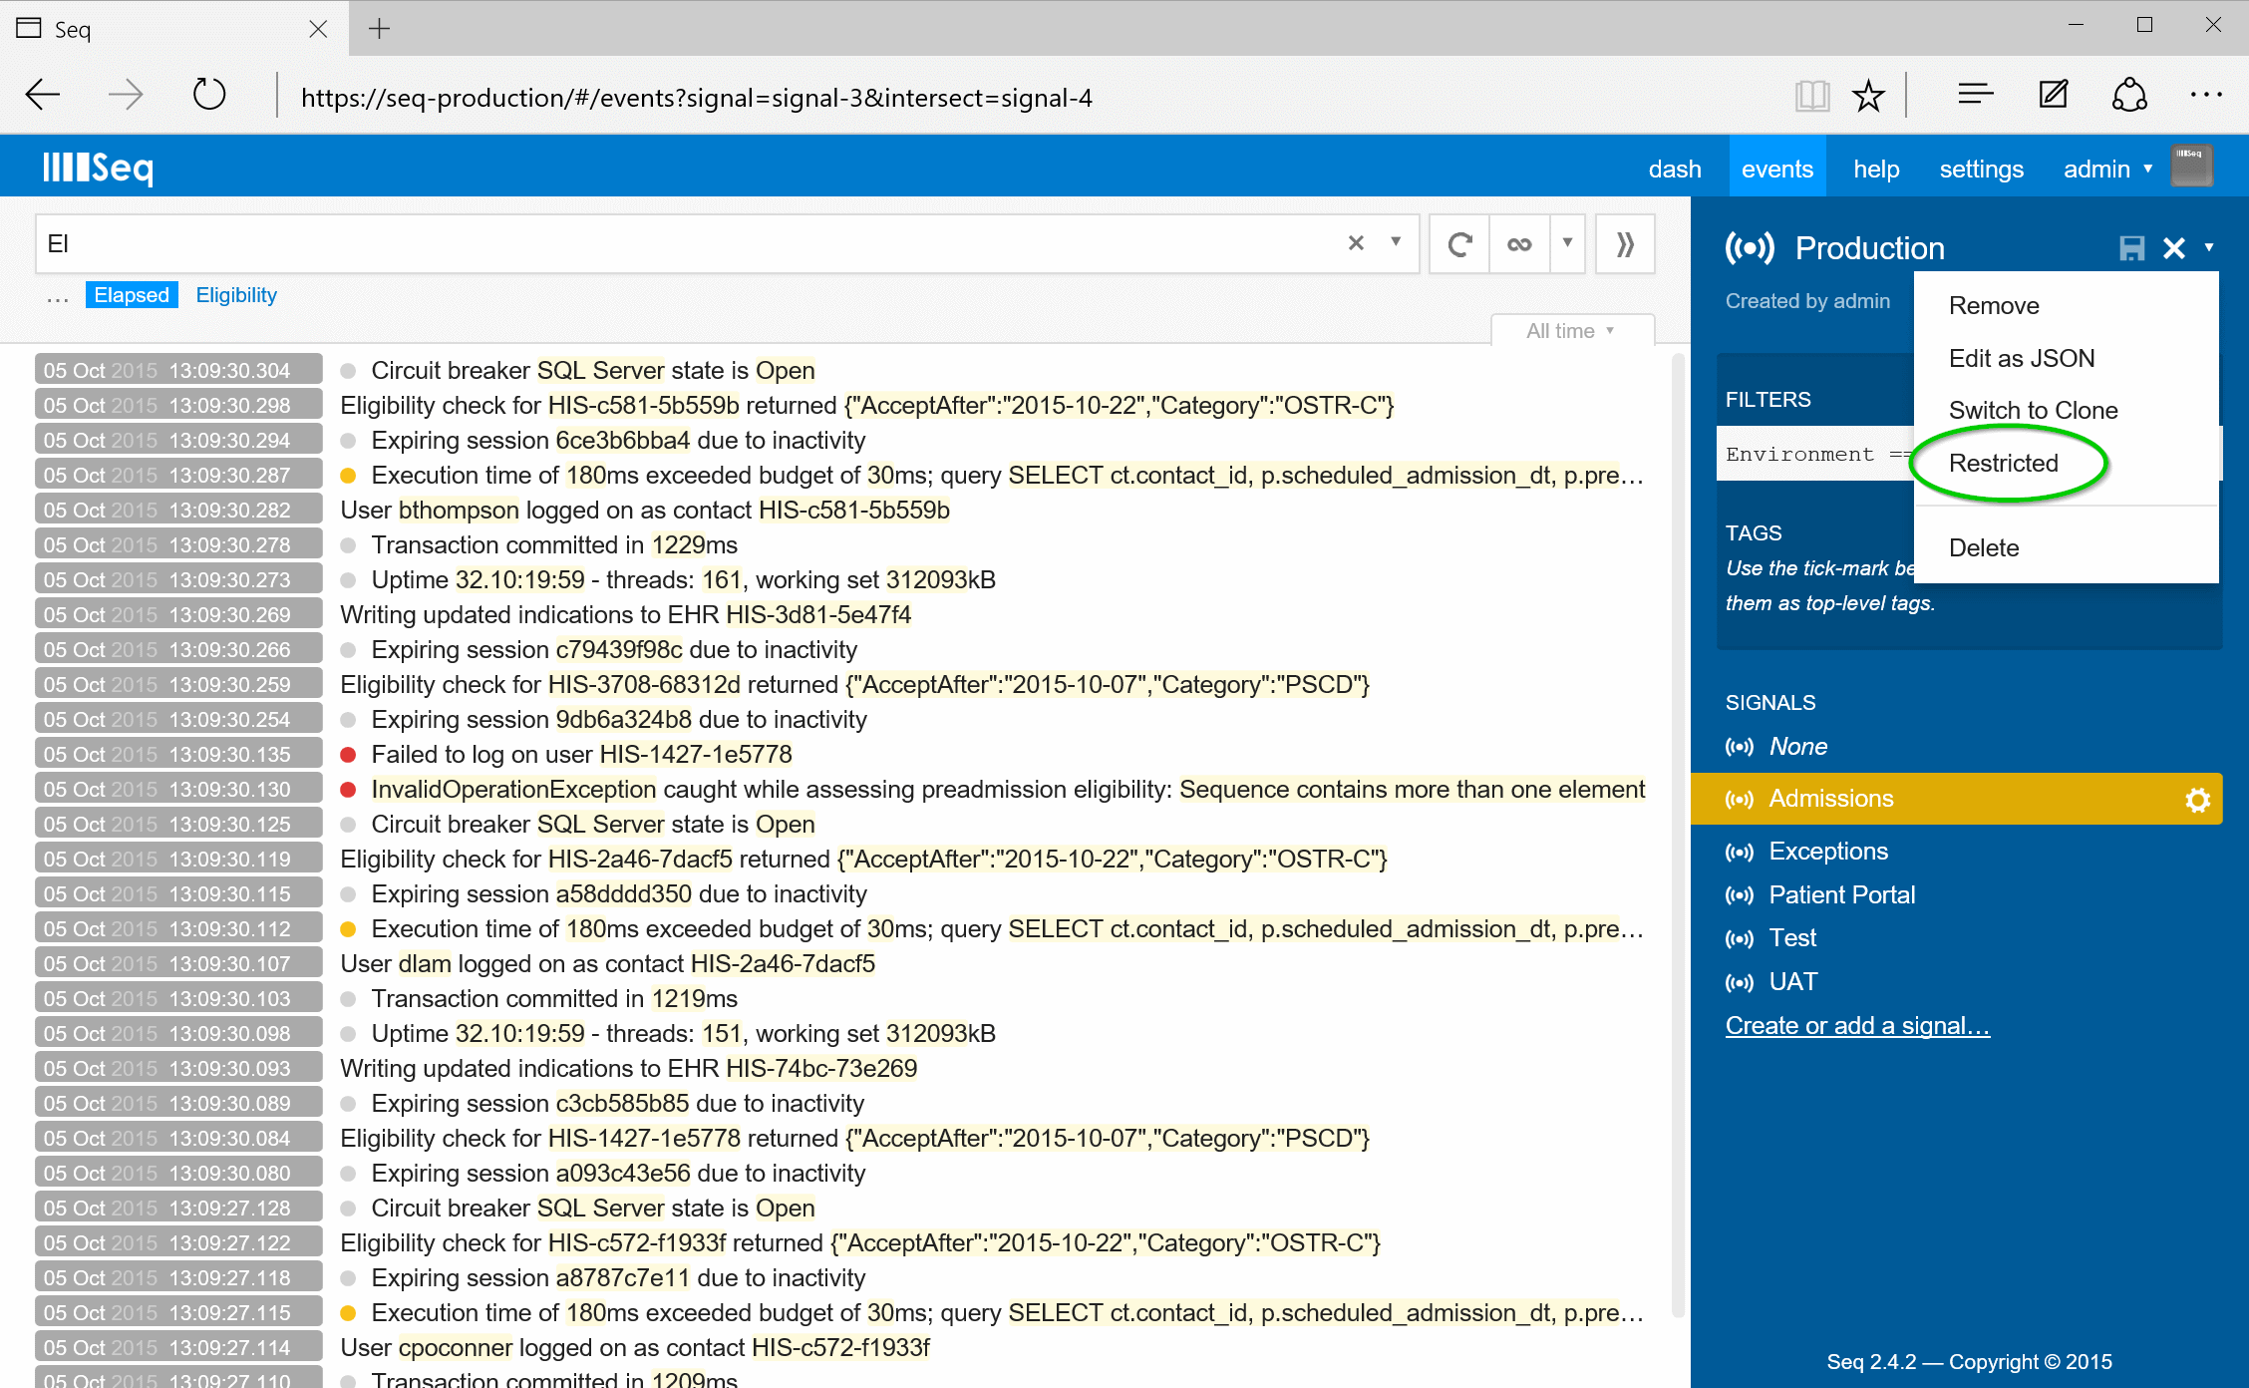Choose Delete from the signal menu
The height and width of the screenshot is (1388, 2249).
(x=2066, y=547)
